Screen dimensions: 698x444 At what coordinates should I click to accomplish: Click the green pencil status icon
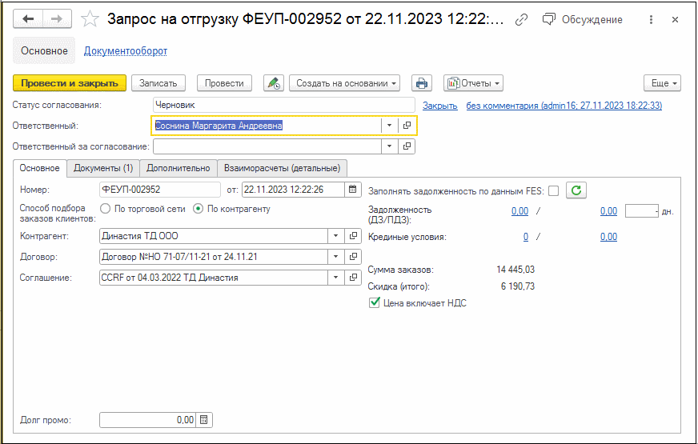tap(274, 83)
